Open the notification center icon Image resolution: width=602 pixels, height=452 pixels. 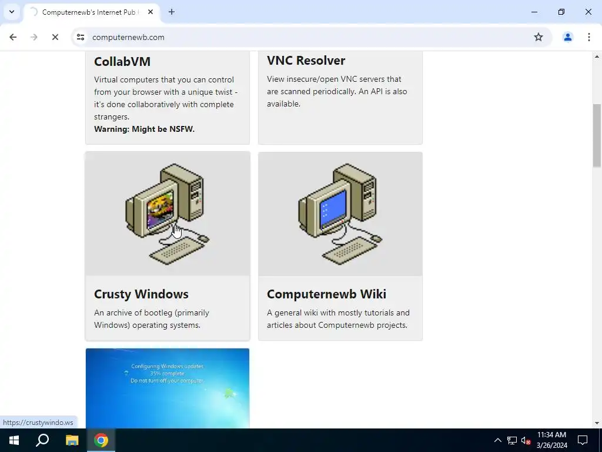[x=583, y=440]
